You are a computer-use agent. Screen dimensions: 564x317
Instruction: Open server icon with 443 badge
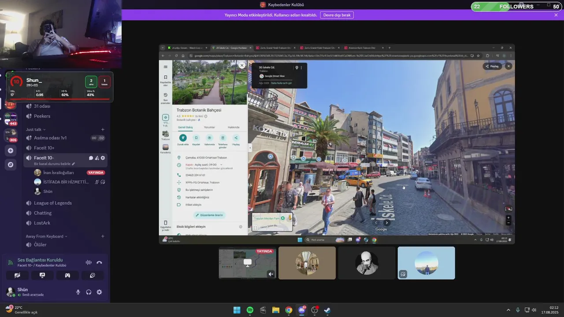point(11,118)
